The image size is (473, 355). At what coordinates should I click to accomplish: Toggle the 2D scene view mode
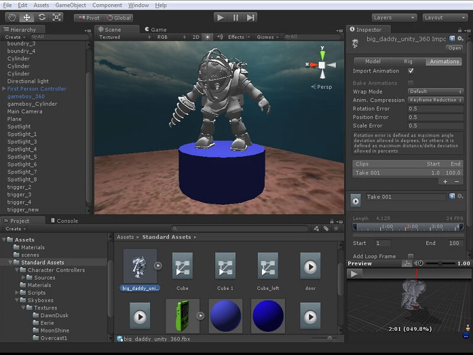196,37
